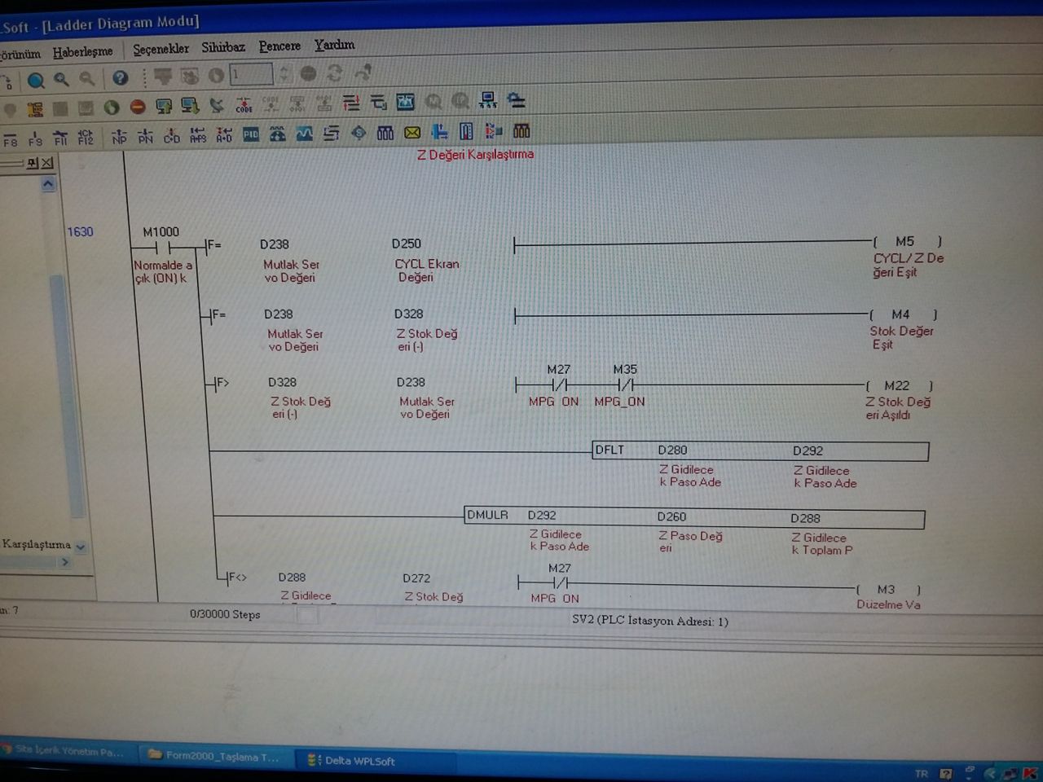The height and width of the screenshot is (782, 1043).
Task: Open help with the question mark icon
Action: (x=121, y=78)
